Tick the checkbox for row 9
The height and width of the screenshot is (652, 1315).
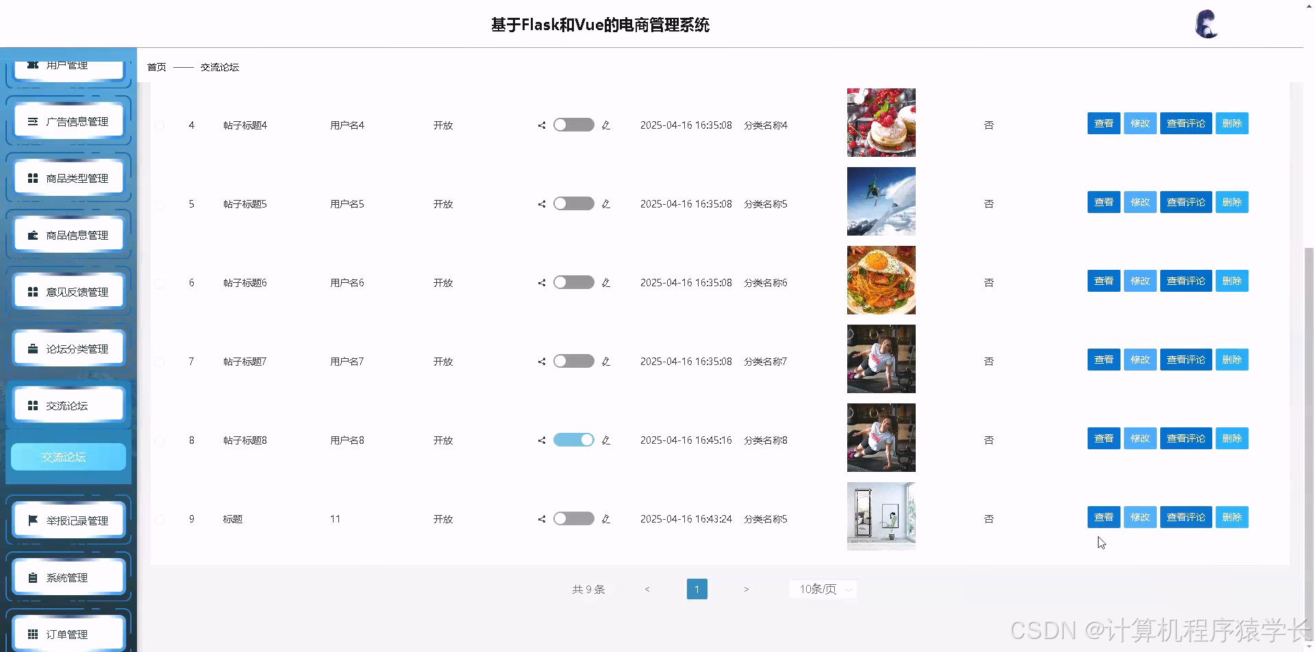160,520
